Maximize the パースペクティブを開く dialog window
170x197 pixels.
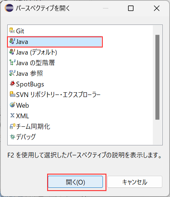click(131, 8)
